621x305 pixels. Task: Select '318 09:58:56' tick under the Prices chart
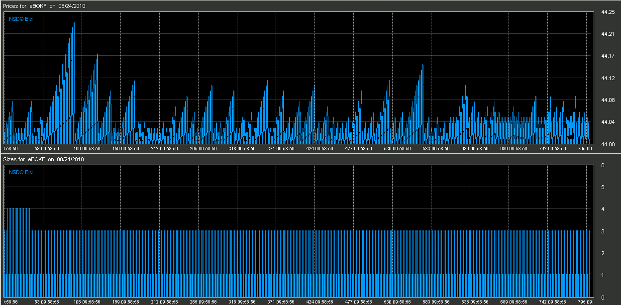pos(242,148)
